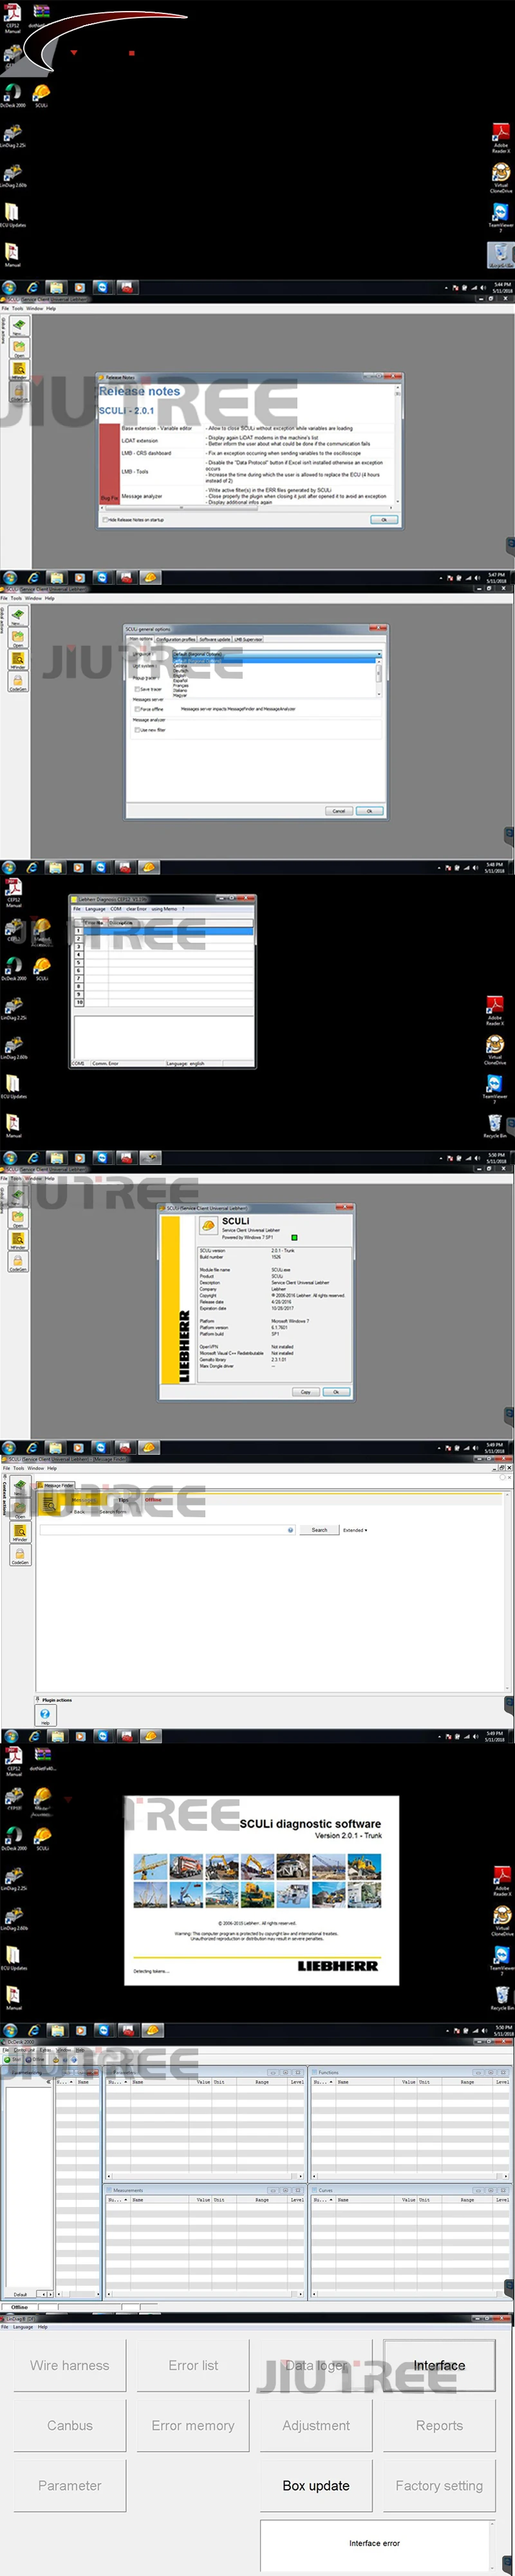Switch to LMB Supervisor tab in general options

click(248, 639)
